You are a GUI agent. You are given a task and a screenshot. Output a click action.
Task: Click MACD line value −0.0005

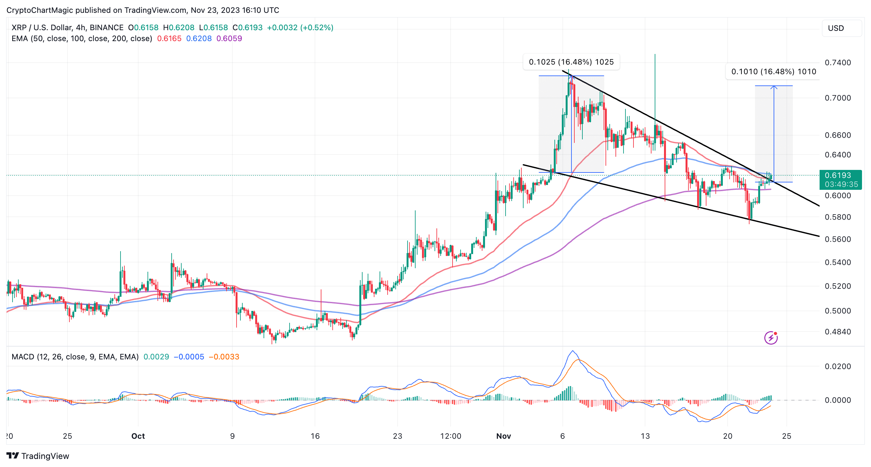click(189, 357)
